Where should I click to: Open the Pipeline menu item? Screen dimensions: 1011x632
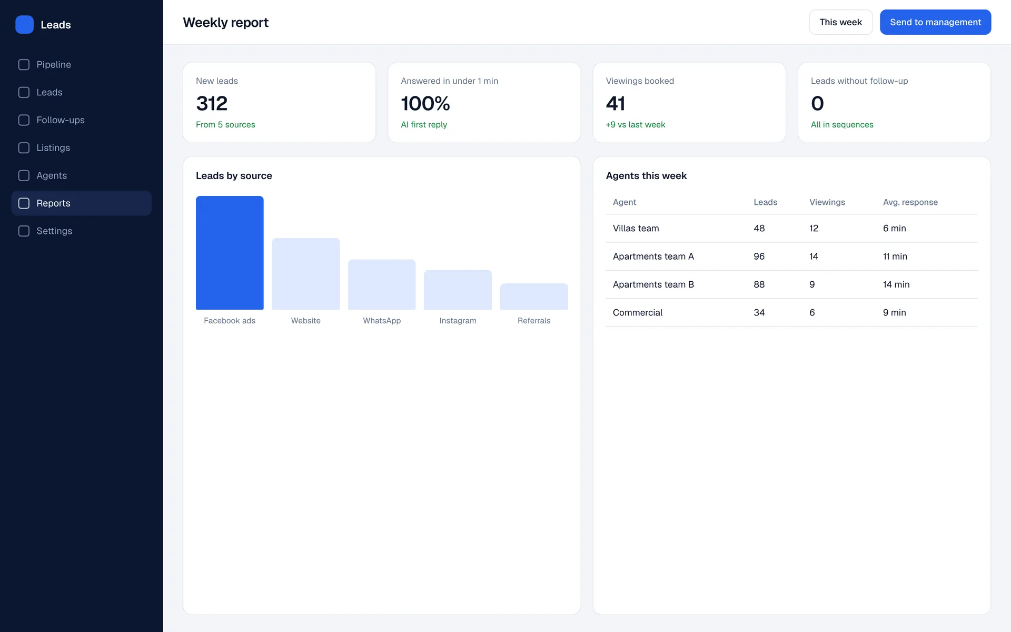81,65
